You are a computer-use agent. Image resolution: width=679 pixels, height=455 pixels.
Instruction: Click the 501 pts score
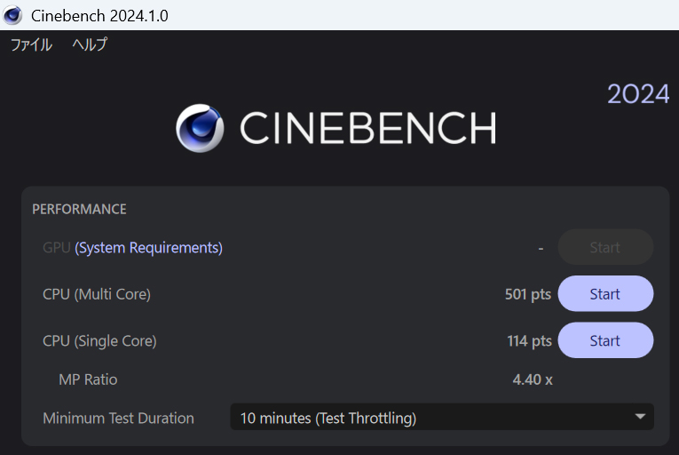tap(528, 294)
